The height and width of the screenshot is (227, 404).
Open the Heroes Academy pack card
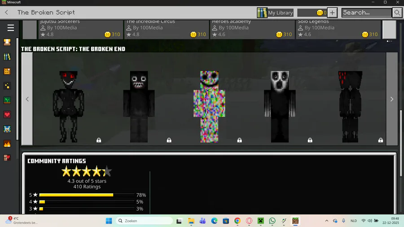point(252,29)
